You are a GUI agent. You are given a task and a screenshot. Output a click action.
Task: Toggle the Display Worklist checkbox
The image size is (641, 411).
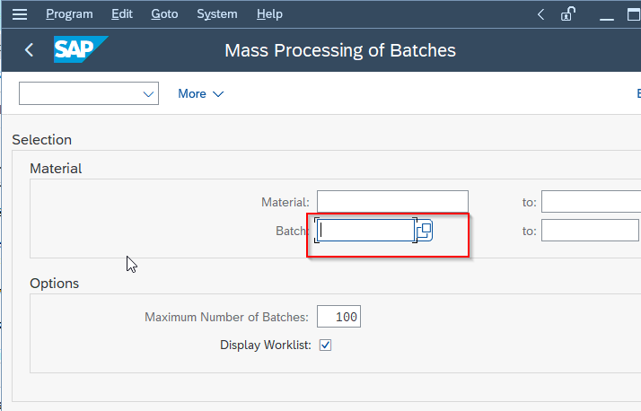[325, 345]
